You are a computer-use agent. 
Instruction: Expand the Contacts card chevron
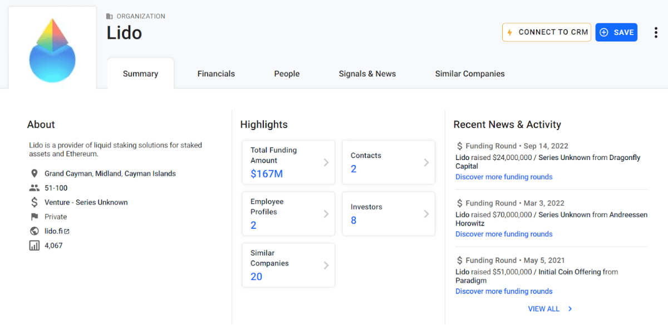tap(426, 162)
